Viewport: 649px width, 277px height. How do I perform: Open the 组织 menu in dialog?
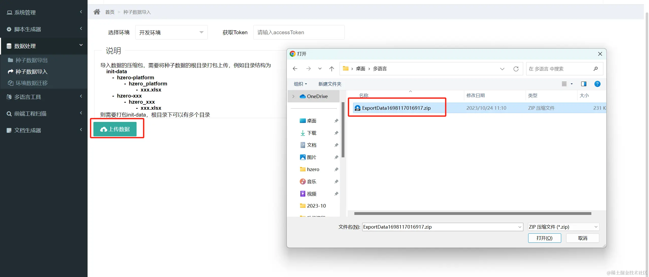pos(300,84)
